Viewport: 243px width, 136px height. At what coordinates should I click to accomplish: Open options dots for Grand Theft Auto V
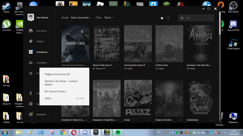click(x=118, y=65)
